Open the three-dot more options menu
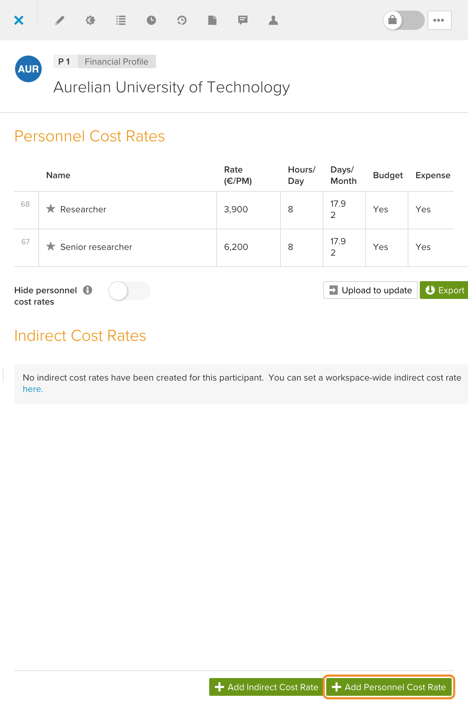This screenshot has height=710, width=468. 439,20
